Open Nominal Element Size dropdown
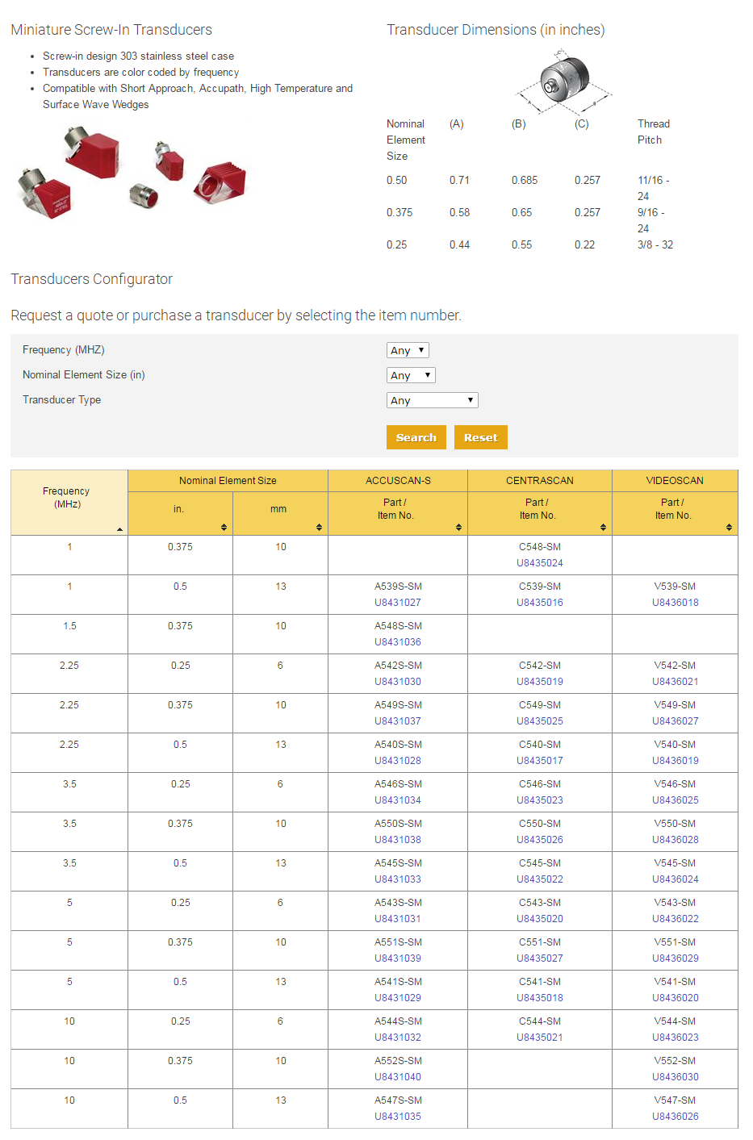The image size is (753, 1140). (411, 375)
